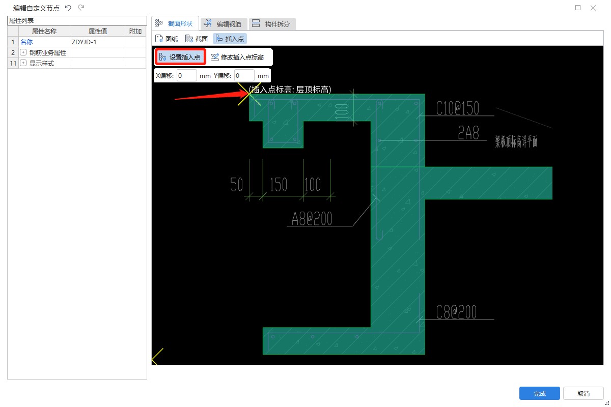Click the A8@200 rebar label
Image resolution: width=611 pixels, height=407 pixels.
pyautogui.click(x=312, y=218)
